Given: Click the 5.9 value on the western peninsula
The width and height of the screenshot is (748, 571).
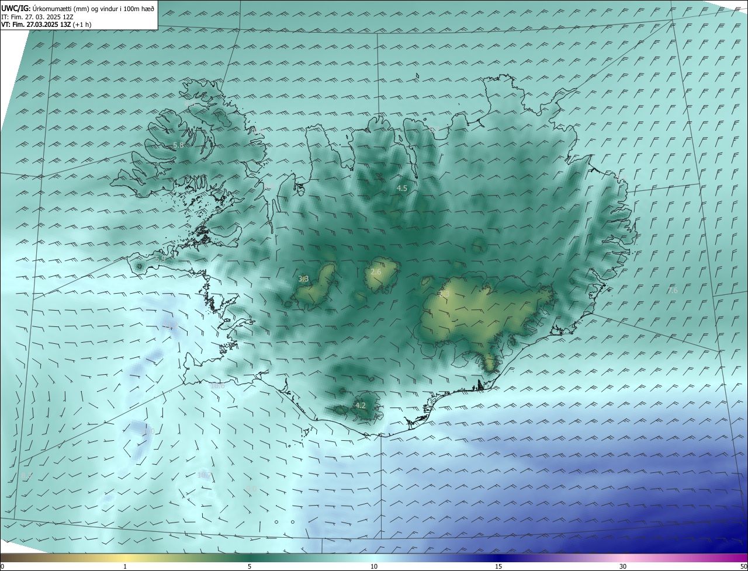Looking at the screenshot, I should tap(160, 258).
